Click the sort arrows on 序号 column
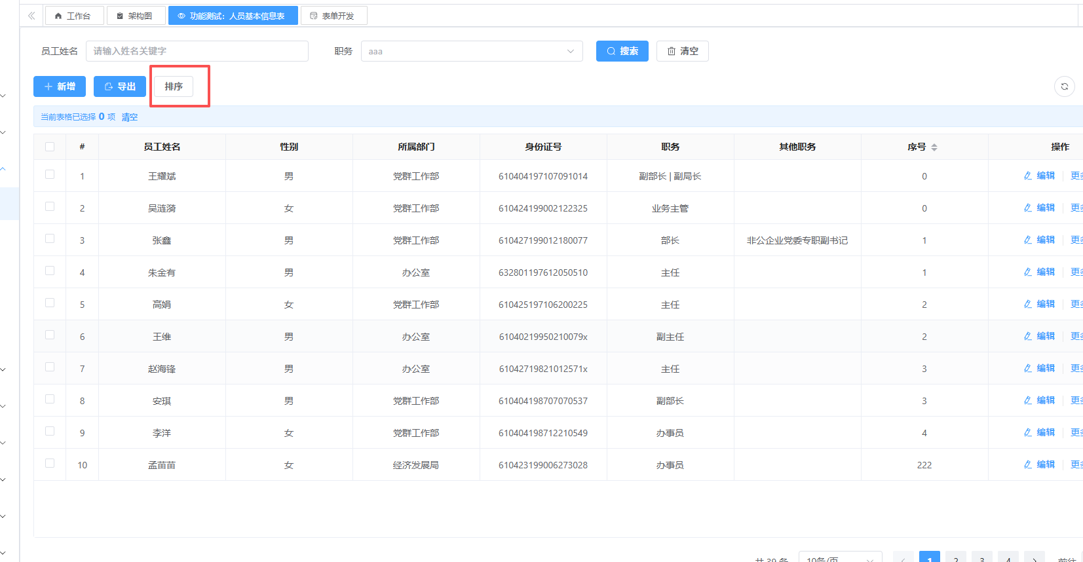 (x=934, y=147)
